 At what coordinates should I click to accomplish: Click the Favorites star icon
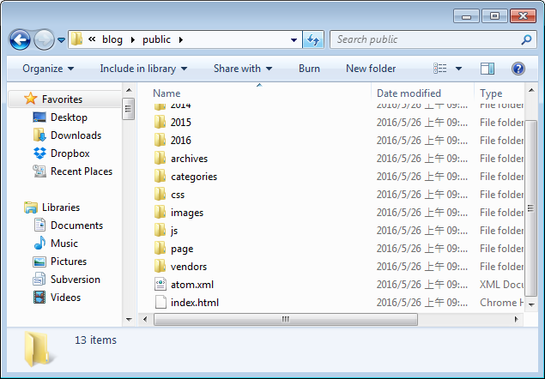pyautogui.click(x=30, y=99)
